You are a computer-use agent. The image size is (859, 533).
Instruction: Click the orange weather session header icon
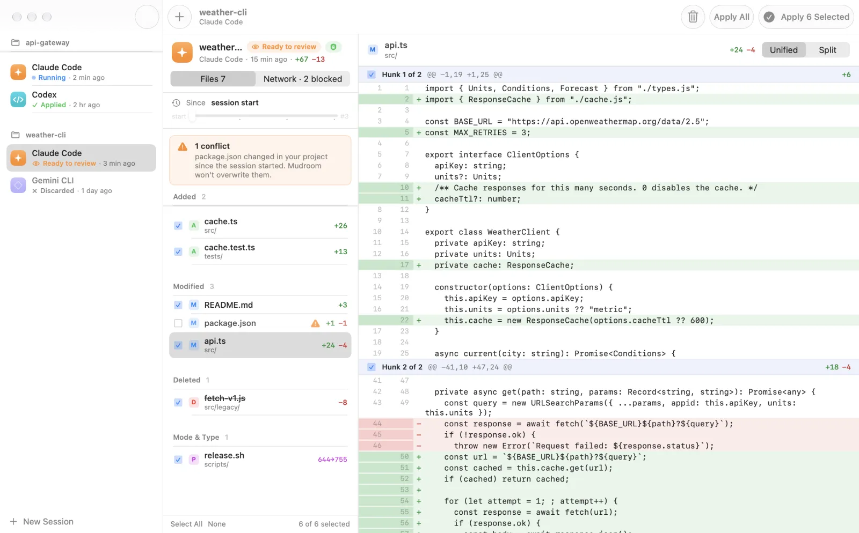(182, 53)
